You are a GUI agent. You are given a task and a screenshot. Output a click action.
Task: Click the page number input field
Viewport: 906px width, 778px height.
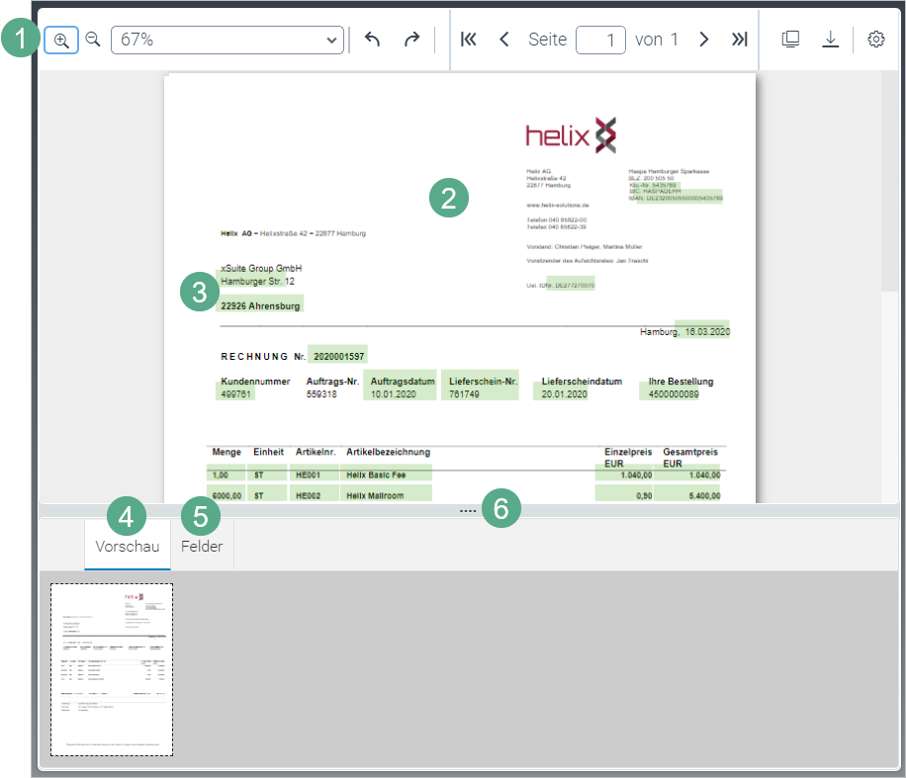click(x=600, y=40)
